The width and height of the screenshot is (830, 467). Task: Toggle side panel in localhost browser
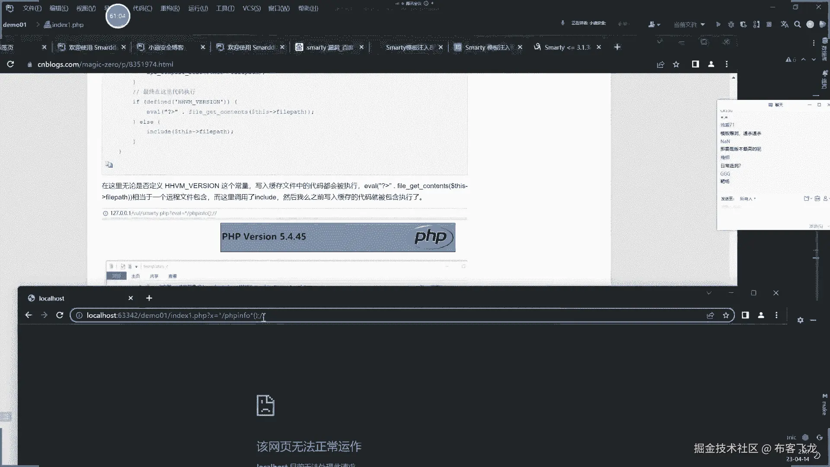(745, 316)
